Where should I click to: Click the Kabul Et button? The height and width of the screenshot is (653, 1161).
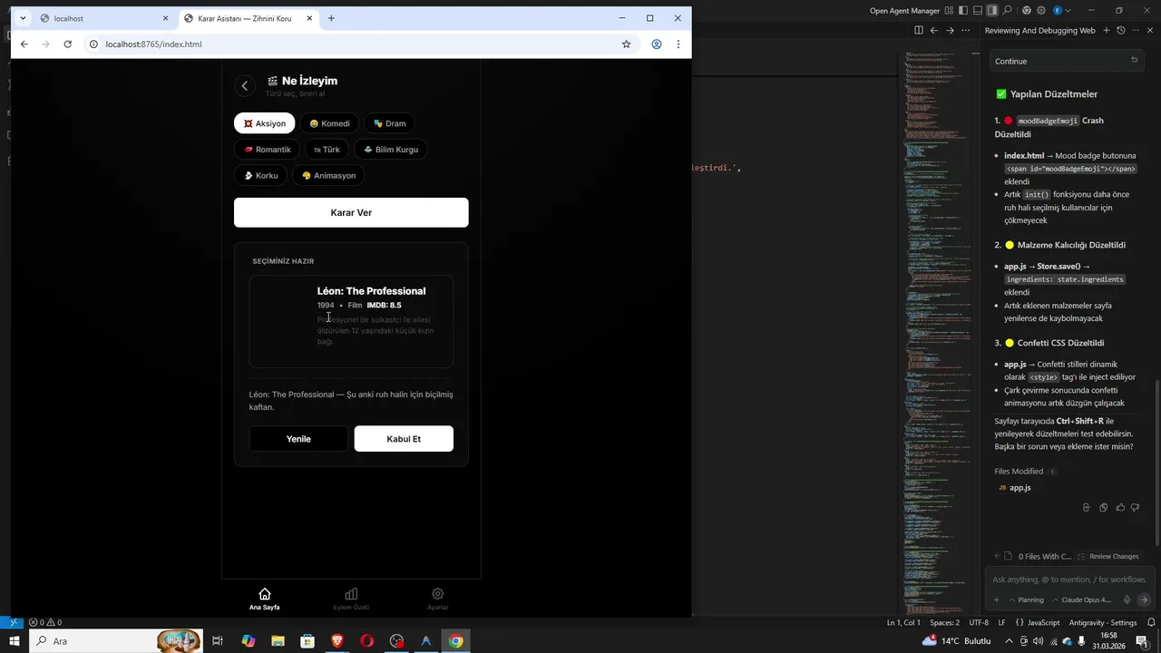pyautogui.click(x=404, y=439)
